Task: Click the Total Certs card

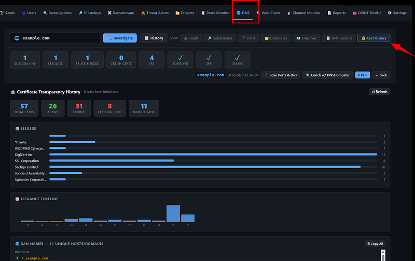Action: tap(24, 108)
